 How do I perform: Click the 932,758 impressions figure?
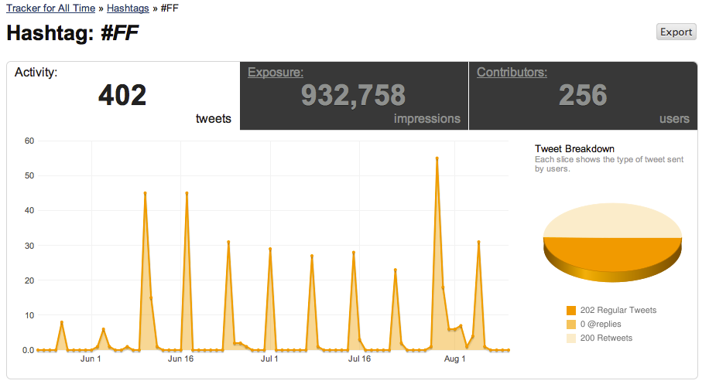coord(352,95)
